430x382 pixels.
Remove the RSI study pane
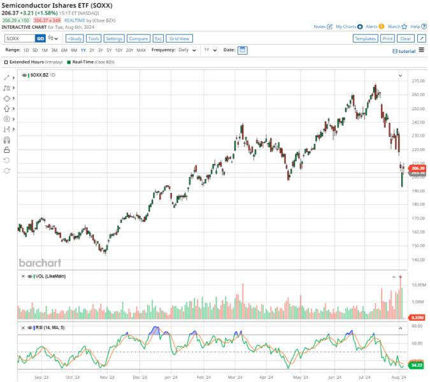(x=23, y=328)
